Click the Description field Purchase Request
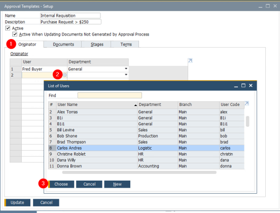The height and width of the screenshot is (213, 280). click(x=71, y=22)
